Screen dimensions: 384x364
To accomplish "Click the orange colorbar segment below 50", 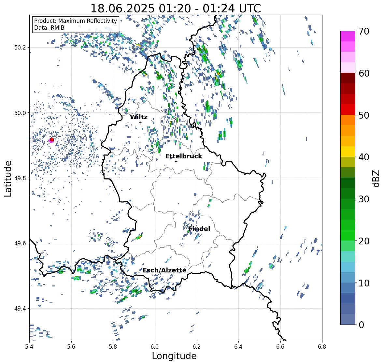I will coord(348,120).
